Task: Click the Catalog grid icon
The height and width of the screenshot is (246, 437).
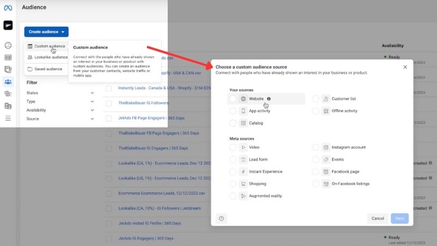Action: (243, 123)
